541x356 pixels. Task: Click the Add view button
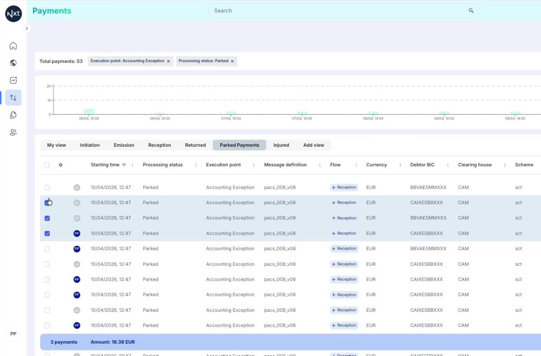click(x=314, y=145)
